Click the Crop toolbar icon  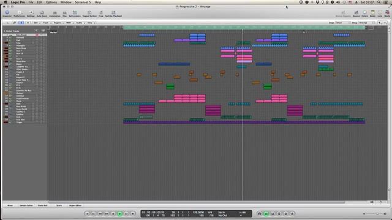coord(101,13)
